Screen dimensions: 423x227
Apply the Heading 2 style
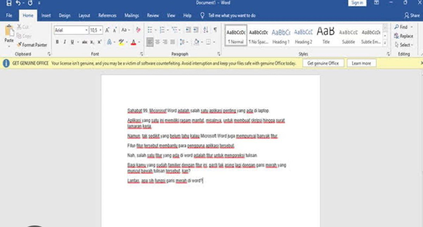point(303,36)
